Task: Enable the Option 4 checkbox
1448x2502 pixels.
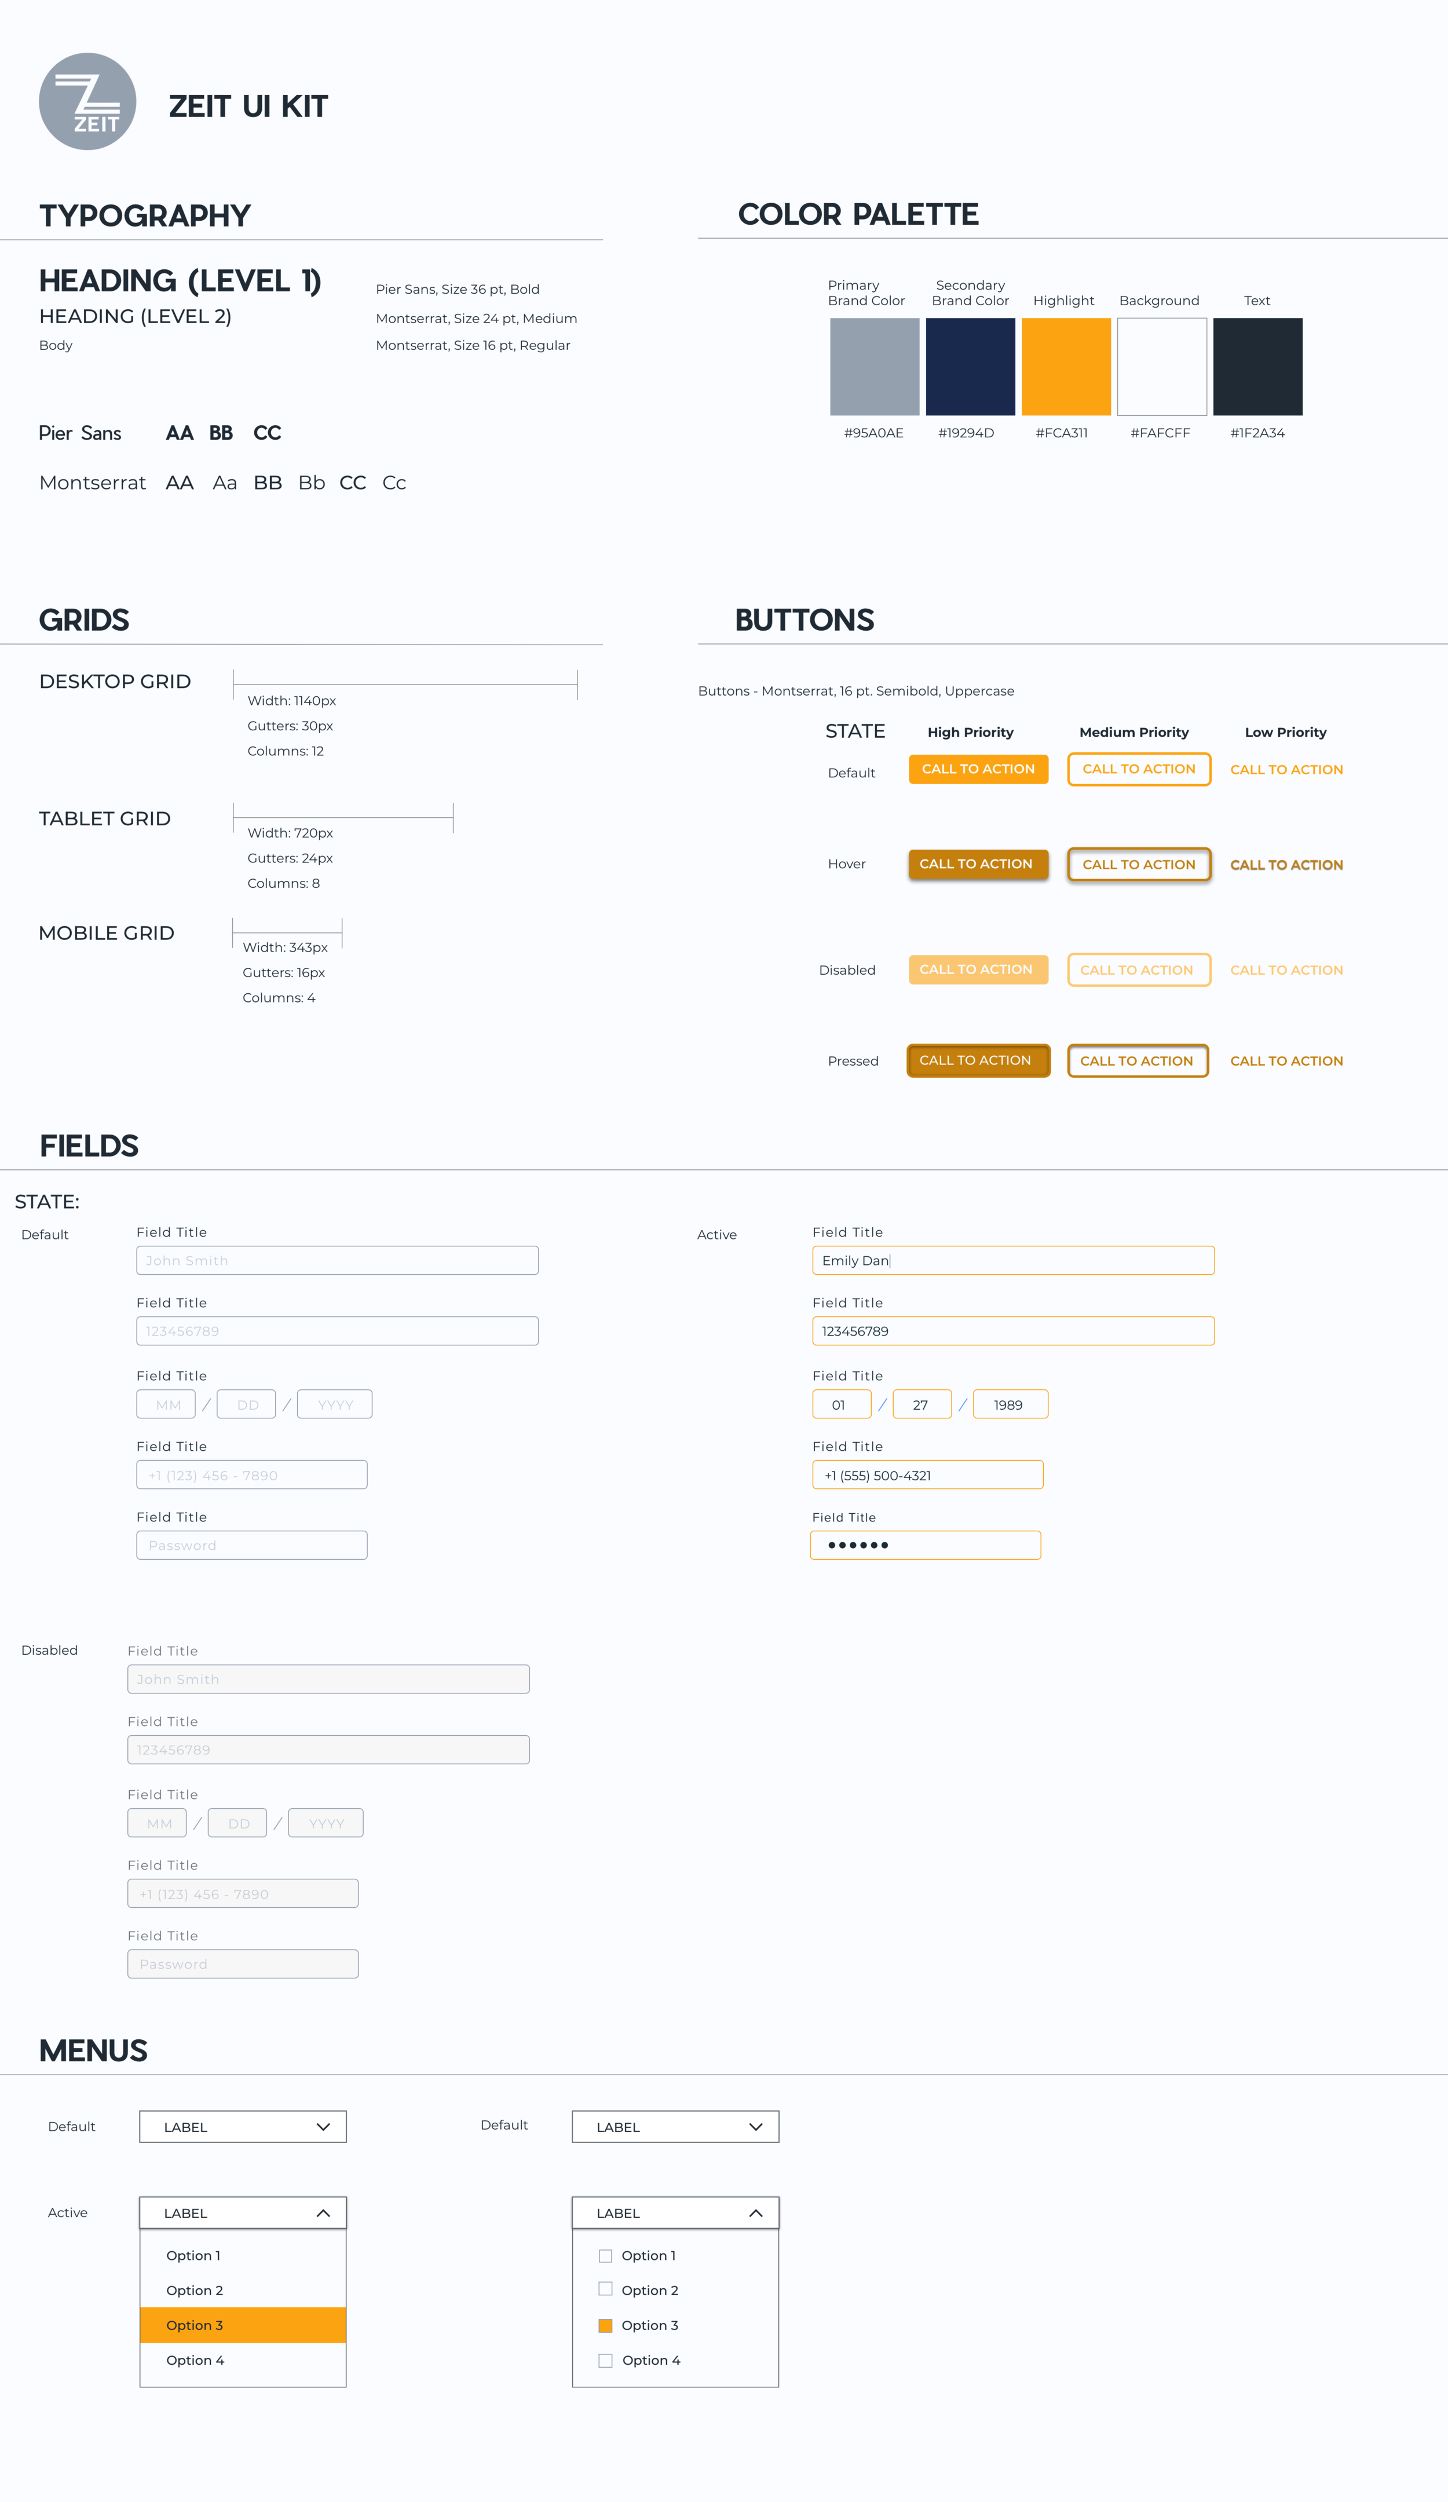Action: 605,2360
